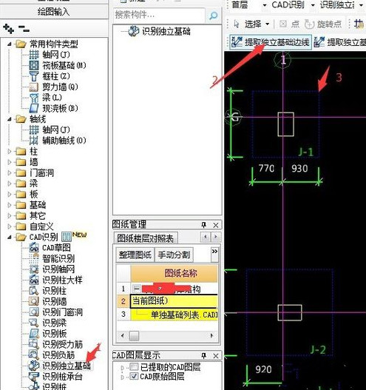Open 识别独立基础 in CAD识别 tree
The height and width of the screenshot is (390, 366).
point(60,366)
